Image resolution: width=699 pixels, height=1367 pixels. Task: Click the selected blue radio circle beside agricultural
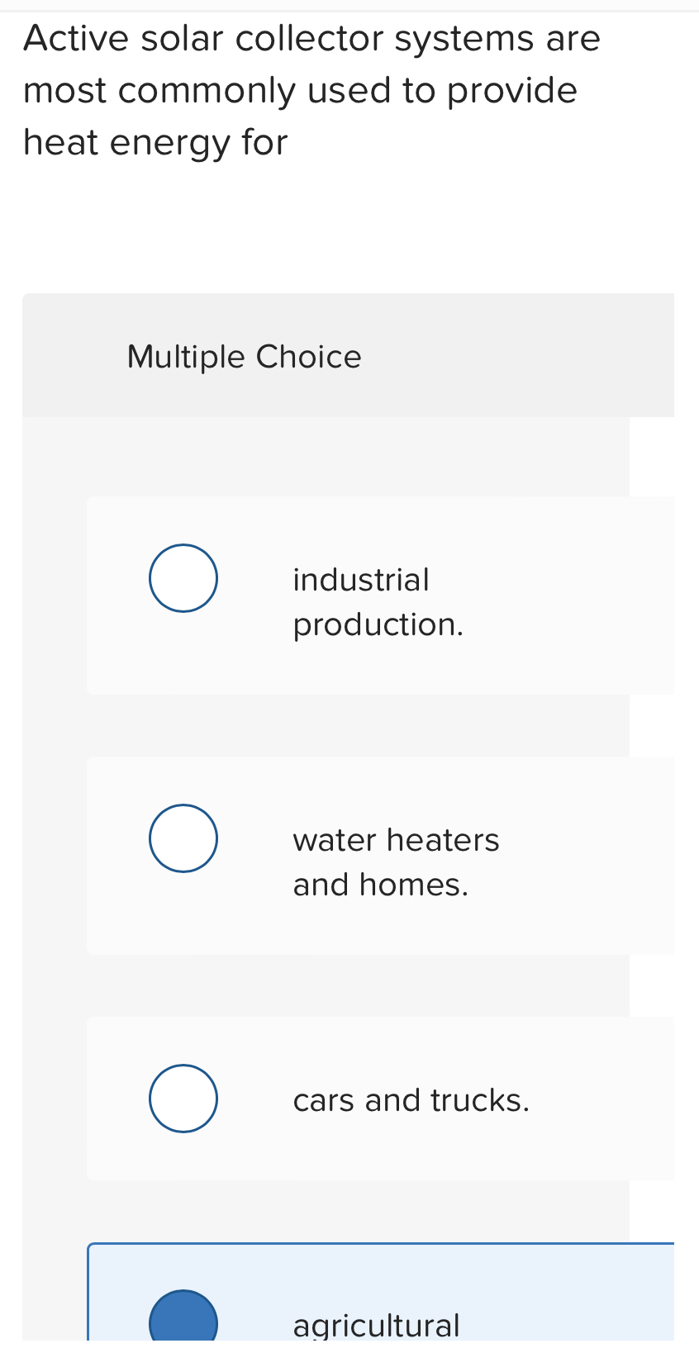[183, 1322]
